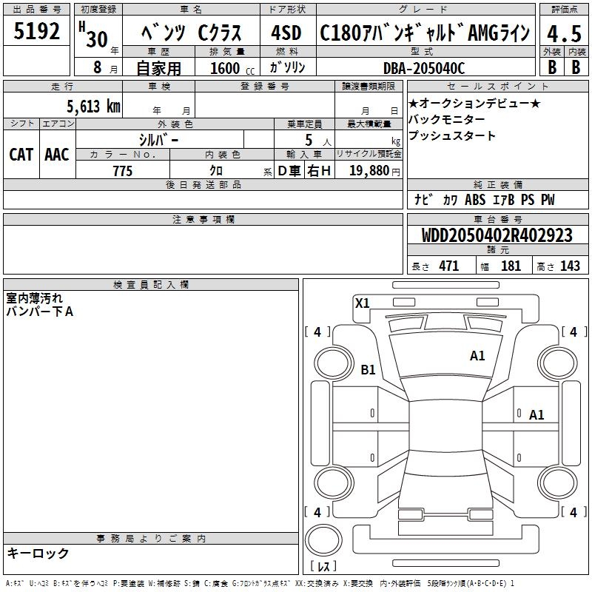Click the spare tire circle above レス

(323, 539)
